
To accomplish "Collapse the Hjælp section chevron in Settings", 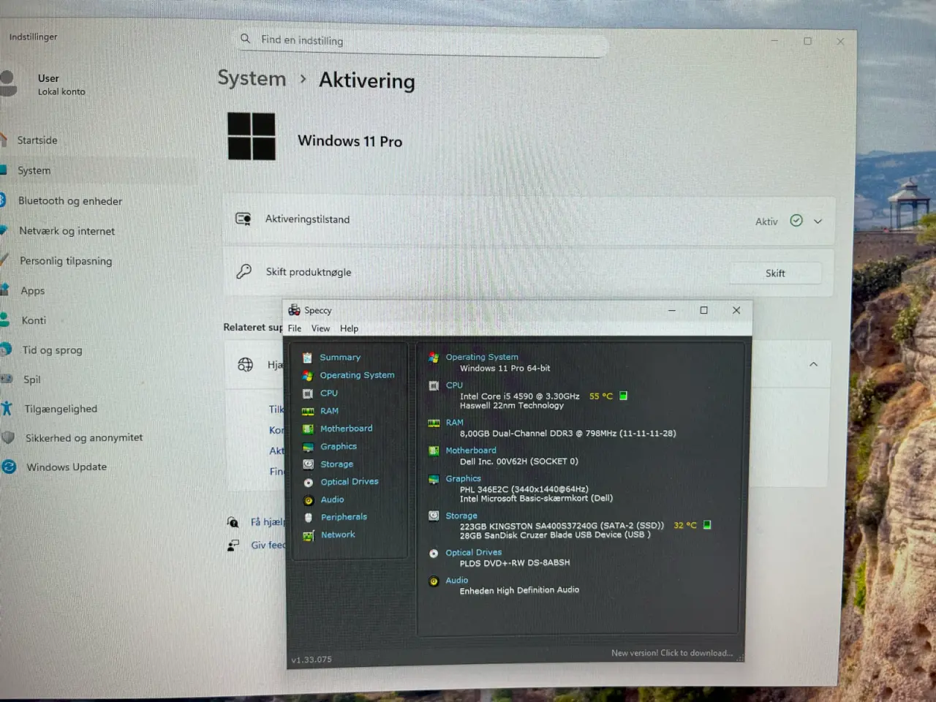I will (x=813, y=364).
